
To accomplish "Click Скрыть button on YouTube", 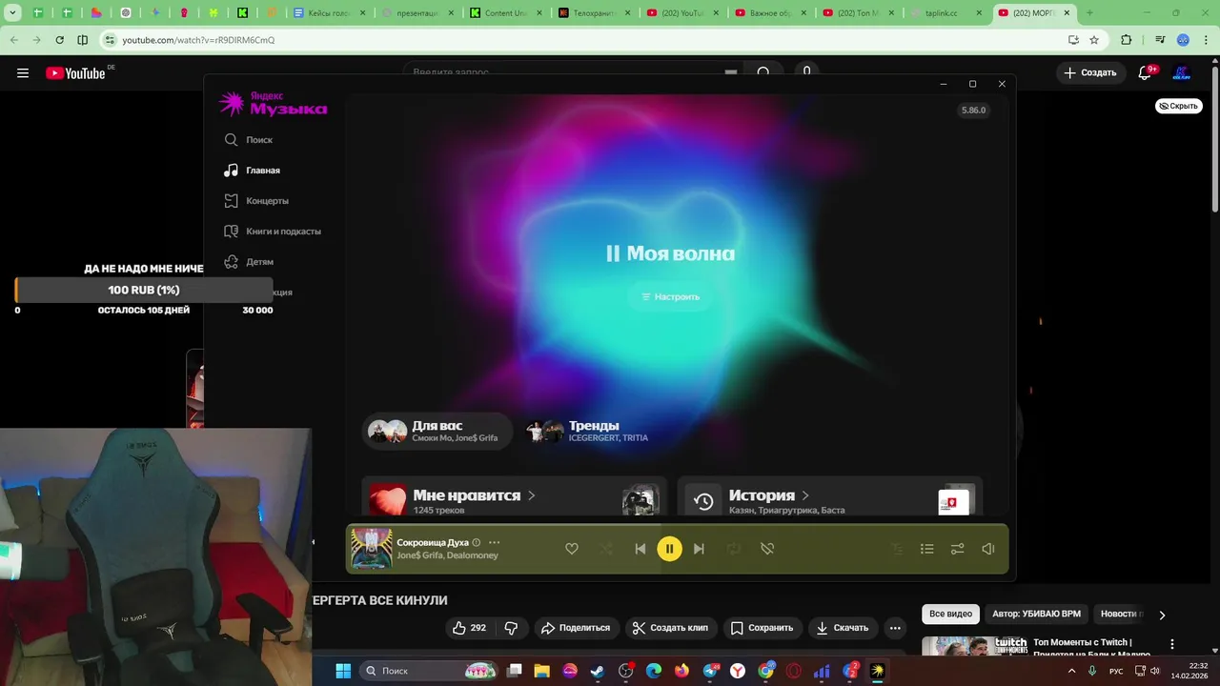I will click(x=1179, y=106).
